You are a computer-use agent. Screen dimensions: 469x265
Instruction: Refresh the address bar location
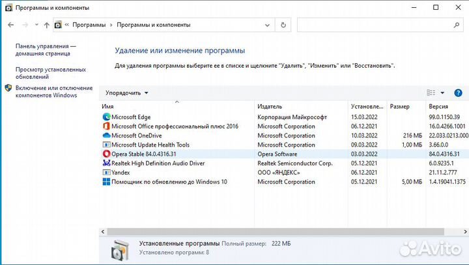pos(283,25)
